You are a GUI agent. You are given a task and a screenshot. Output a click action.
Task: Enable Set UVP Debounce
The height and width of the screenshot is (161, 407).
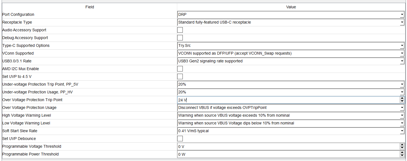[x=180, y=139]
